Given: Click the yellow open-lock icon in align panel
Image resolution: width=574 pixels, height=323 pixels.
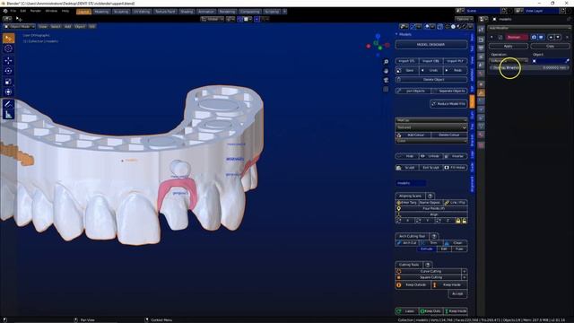Looking at the screenshot, I should (x=465, y=221).
